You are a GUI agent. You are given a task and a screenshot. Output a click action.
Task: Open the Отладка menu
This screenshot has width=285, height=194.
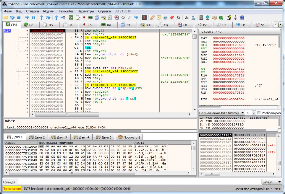click(x=32, y=11)
